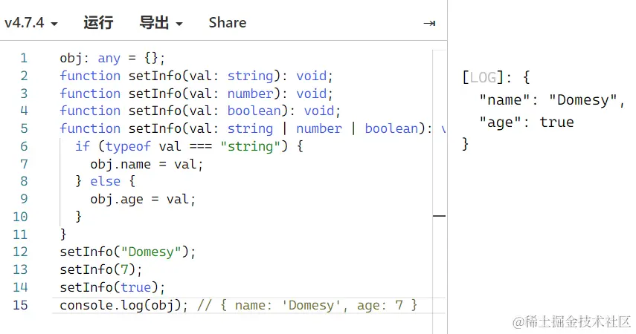636x334 pixels.
Task: Click 'true' argument on line 14
Action: point(135,287)
